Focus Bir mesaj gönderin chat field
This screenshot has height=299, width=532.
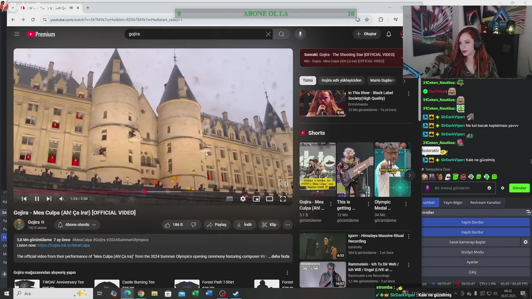tap(459, 188)
